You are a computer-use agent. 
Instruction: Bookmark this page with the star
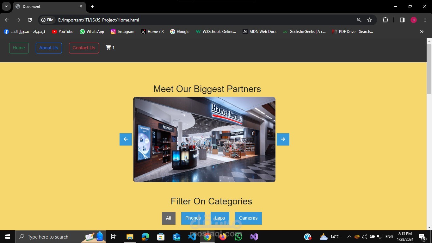pyautogui.click(x=369, y=20)
